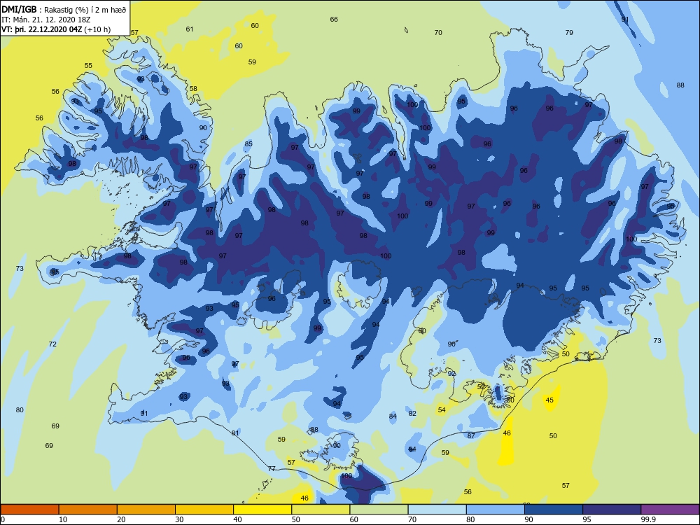Click the humidity value '92' in the southeast

coord(451,374)
